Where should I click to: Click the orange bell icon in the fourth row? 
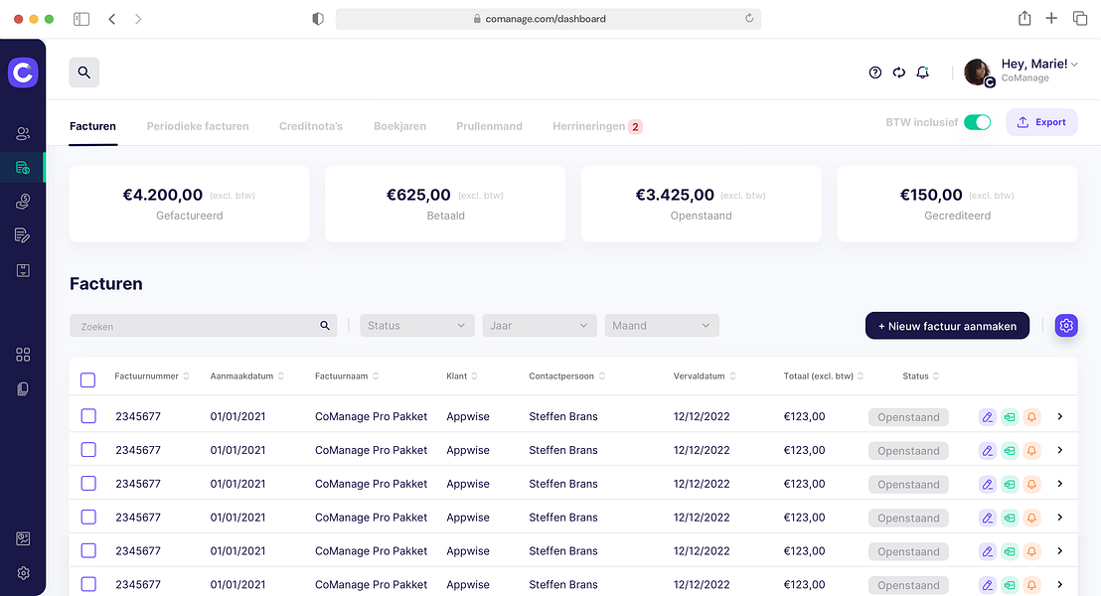click(x=1031, y=519)
